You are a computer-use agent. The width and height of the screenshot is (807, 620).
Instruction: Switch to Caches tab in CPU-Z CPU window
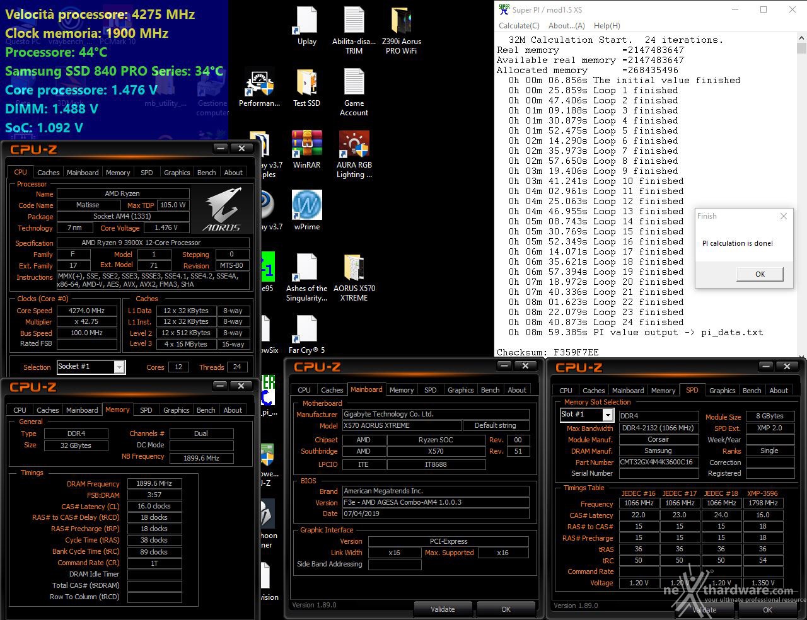click(49, 173)
